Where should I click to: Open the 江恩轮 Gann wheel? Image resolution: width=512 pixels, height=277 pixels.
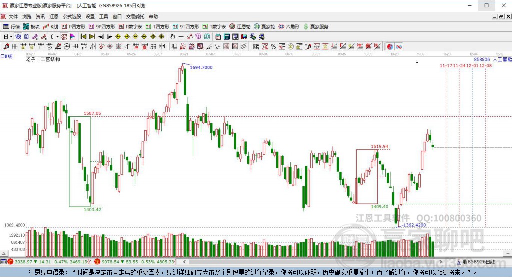[x=240, y=27]
